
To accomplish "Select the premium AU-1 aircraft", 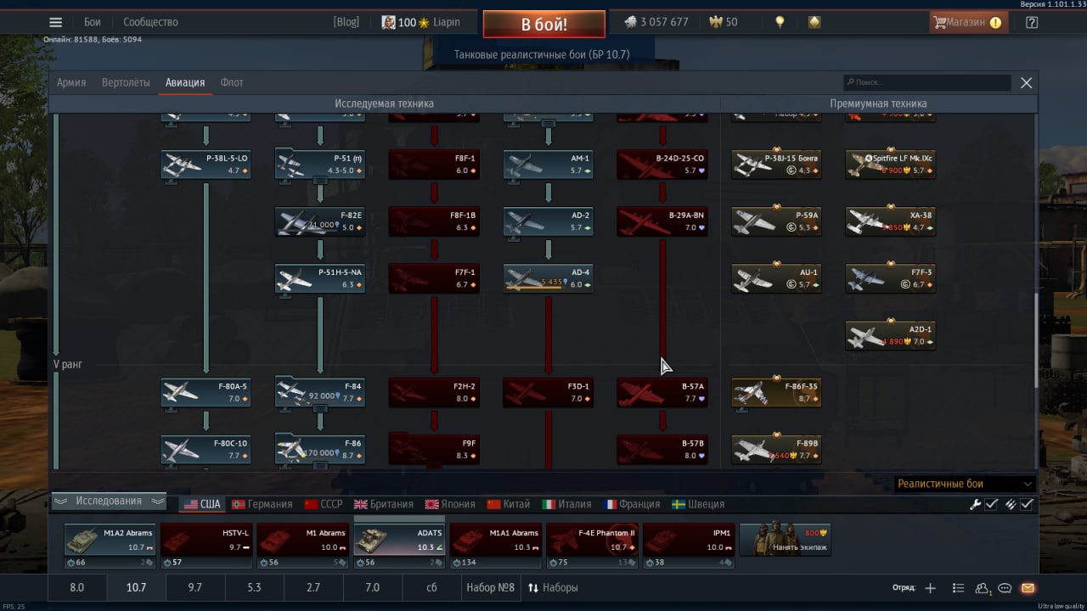I will [776, 278].
